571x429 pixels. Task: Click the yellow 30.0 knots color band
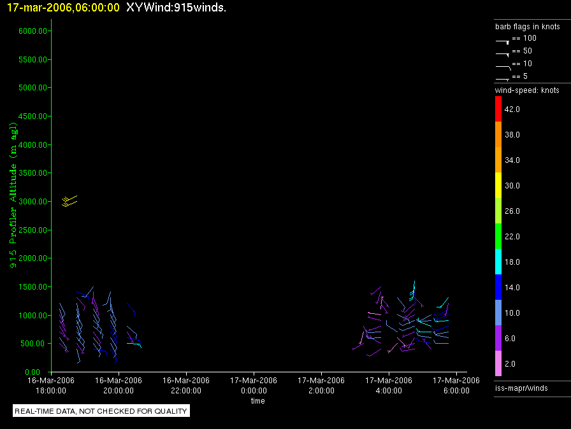tap(498, 185)
